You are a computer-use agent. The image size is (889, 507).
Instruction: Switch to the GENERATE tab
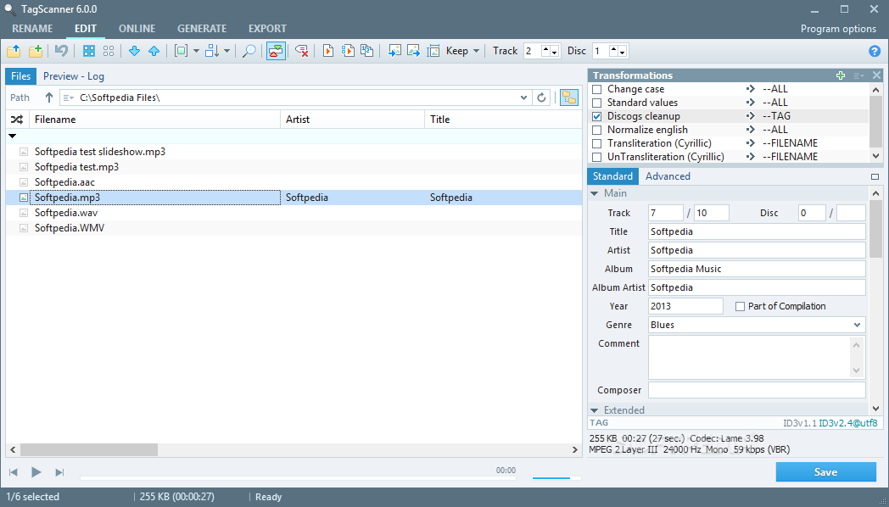[202, 28]
